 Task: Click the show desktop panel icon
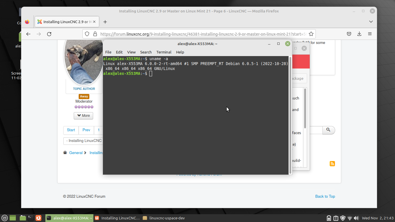(13, 218)
